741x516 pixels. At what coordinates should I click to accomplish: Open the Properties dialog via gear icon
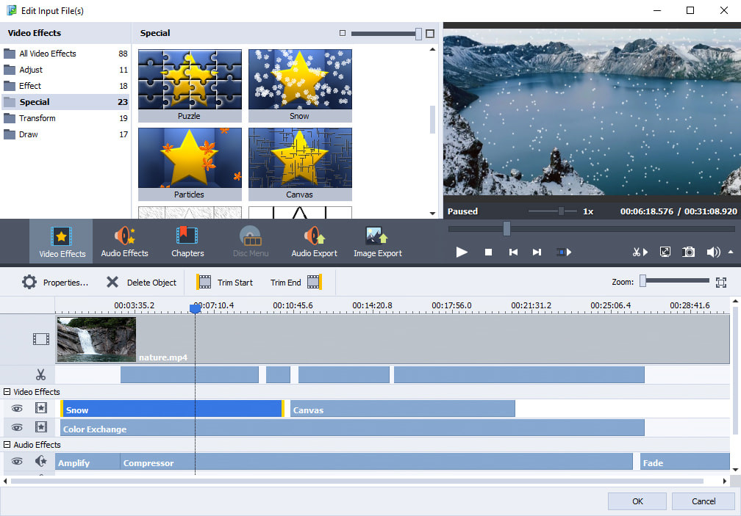[29, 282]
